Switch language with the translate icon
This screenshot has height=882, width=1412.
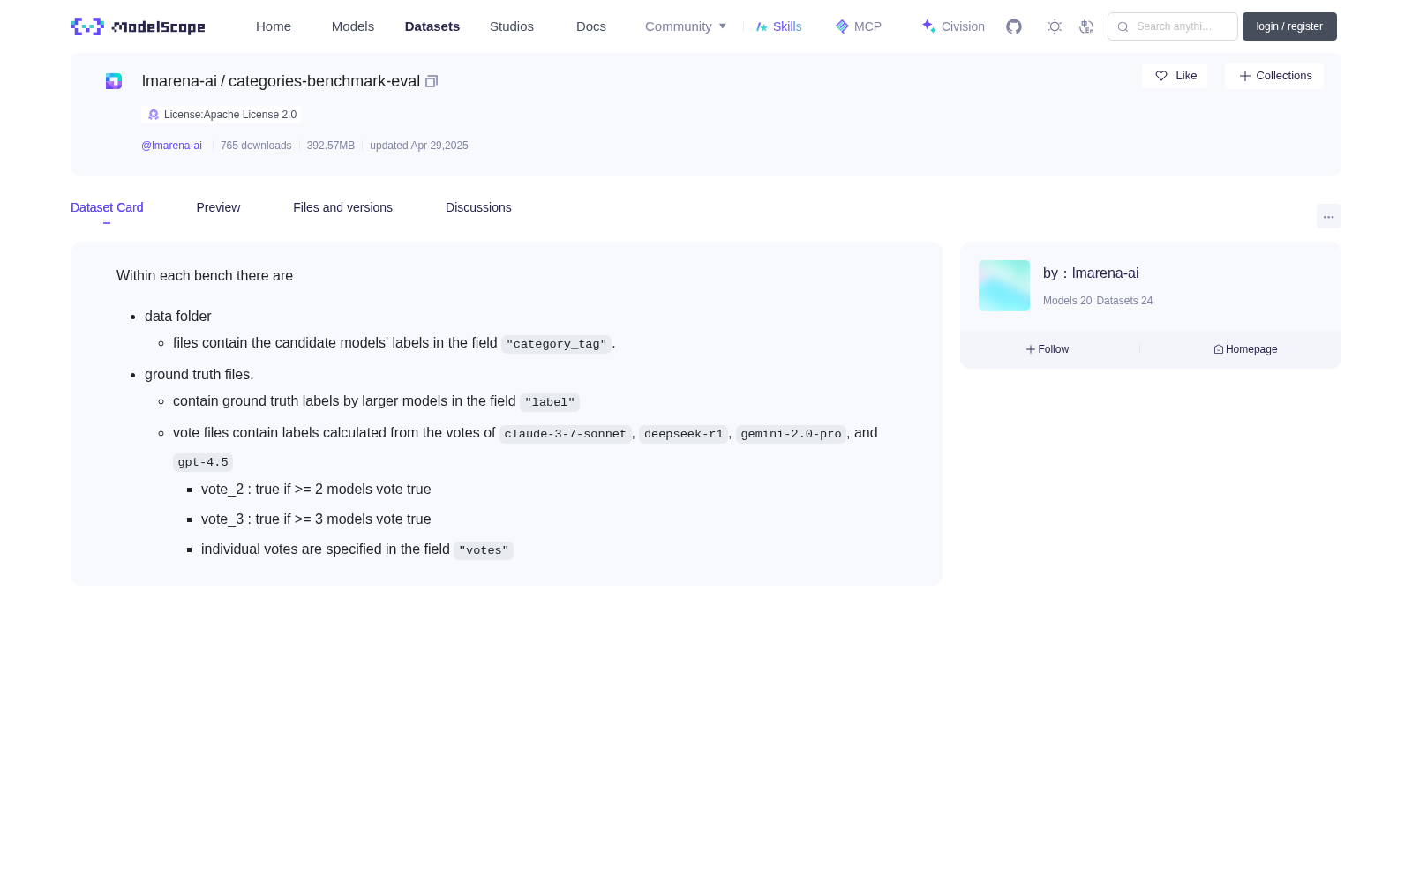coord(1086,26)
